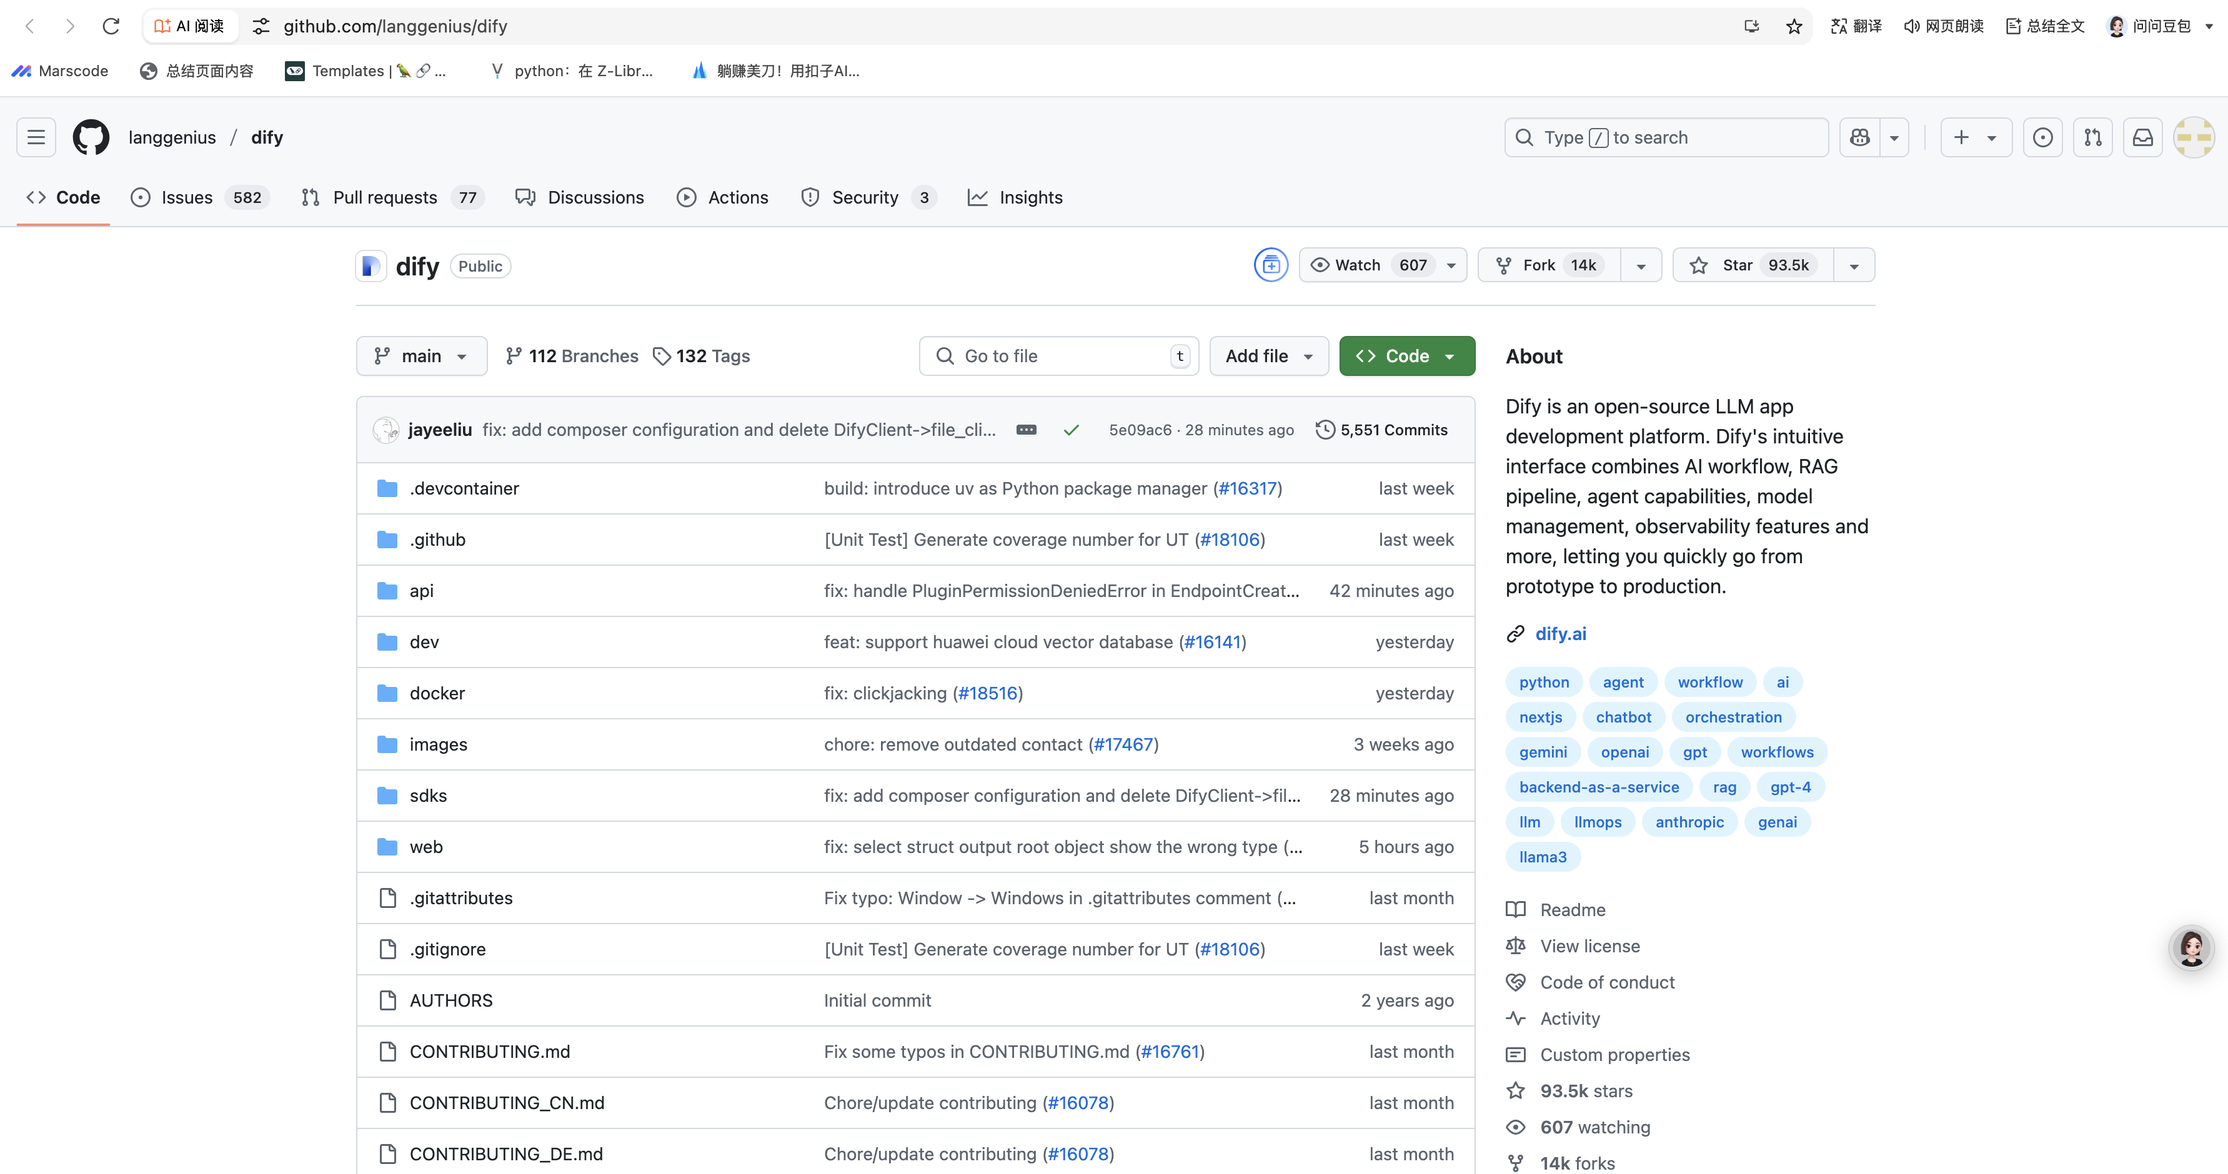2228x1174 pixels.
Task: Open the Add file dropdown
Action: coord(1268,356)
